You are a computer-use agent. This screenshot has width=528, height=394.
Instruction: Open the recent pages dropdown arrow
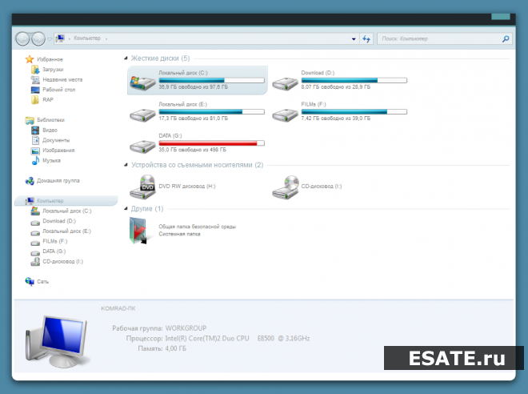tap(50, 39)
